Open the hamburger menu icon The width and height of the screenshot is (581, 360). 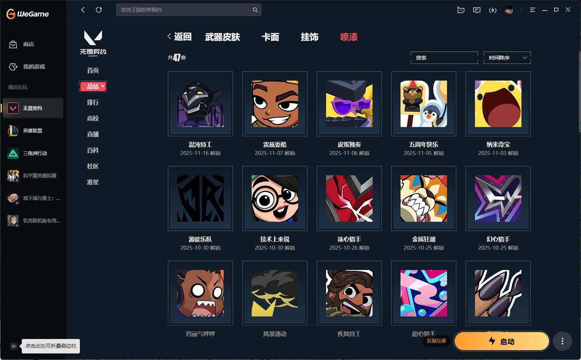coord(532,10)
